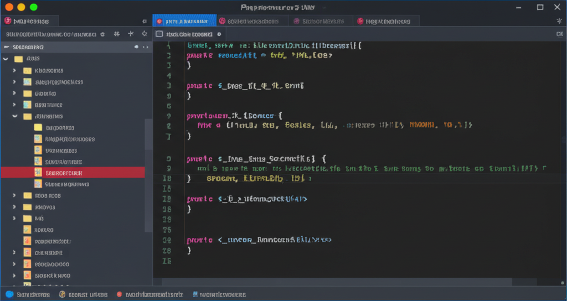Image resolution: width=567 pixels, height=301 pixels.
Task: Click the plus icon in the sidebar toolbar
Action: pyautogui.click(x=131, y=34)
